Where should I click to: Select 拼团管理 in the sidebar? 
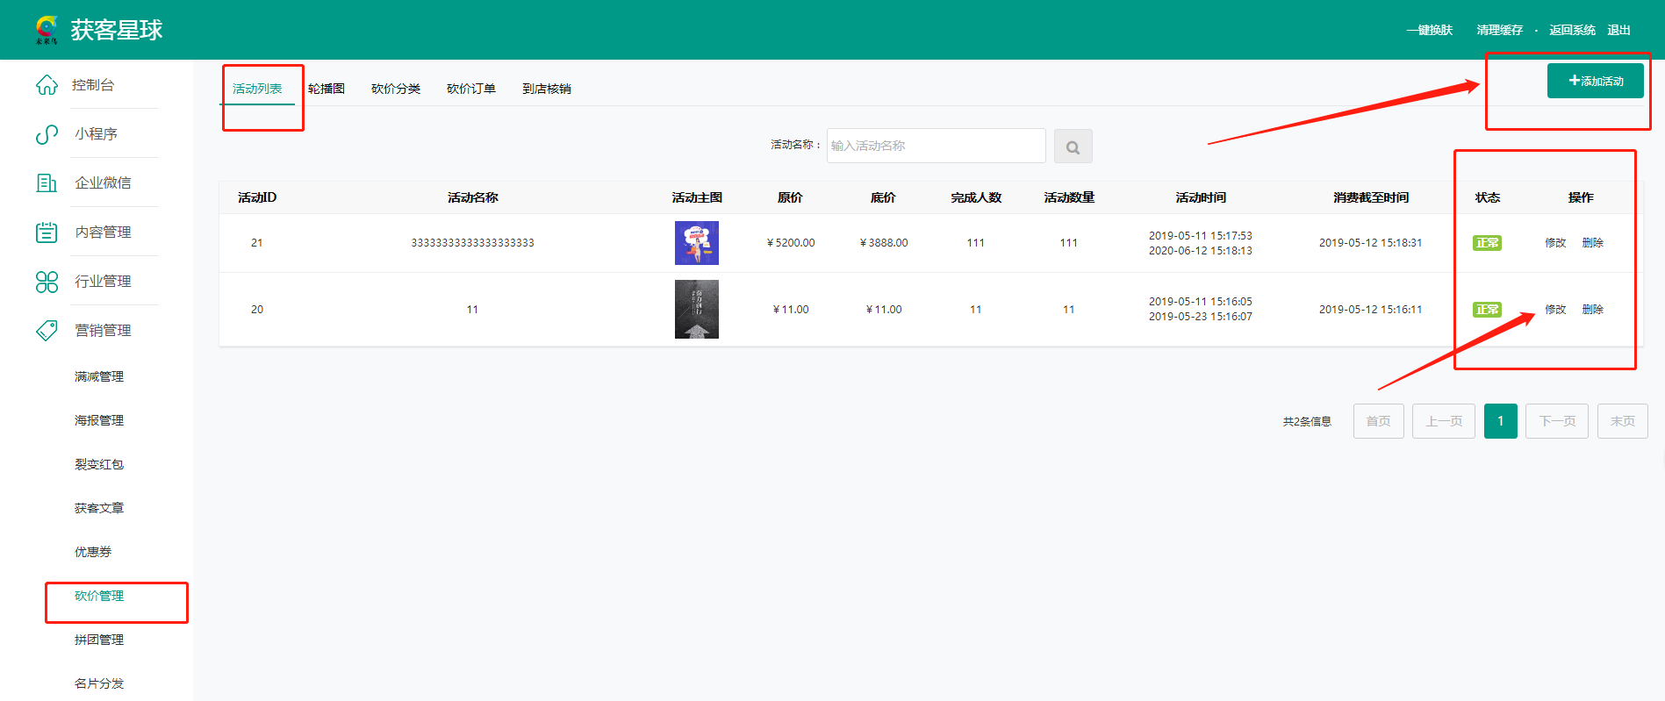point(99,640)
